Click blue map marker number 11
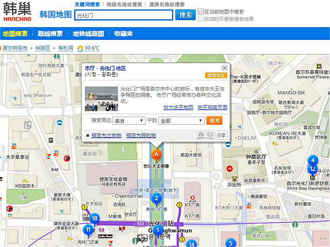The image size is (330, 247). click(88, 230)
